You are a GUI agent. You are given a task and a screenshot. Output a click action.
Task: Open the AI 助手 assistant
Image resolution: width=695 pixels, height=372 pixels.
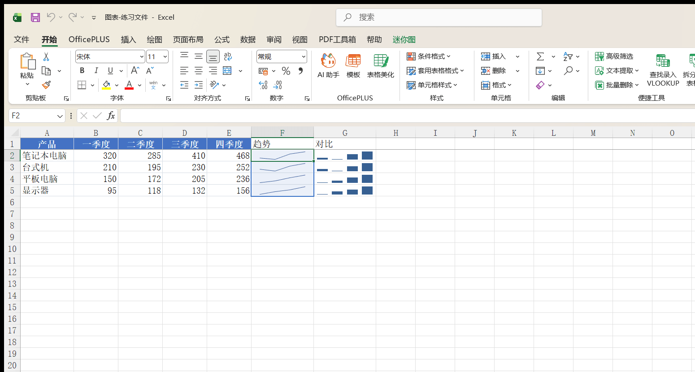[328, 66]
